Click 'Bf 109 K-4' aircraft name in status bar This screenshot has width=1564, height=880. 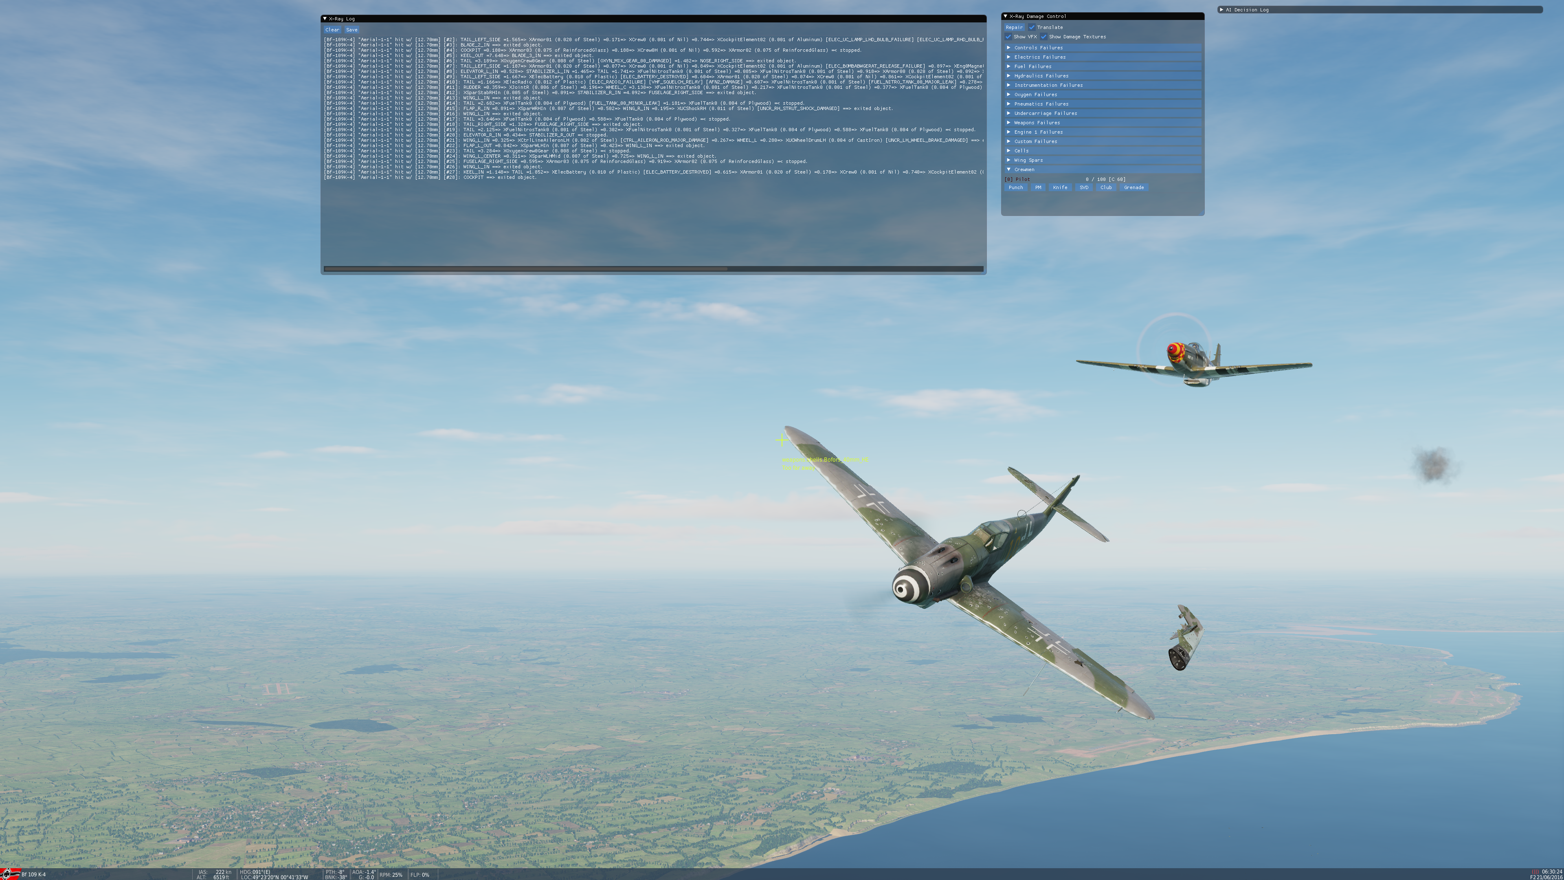tap(33, 875)
